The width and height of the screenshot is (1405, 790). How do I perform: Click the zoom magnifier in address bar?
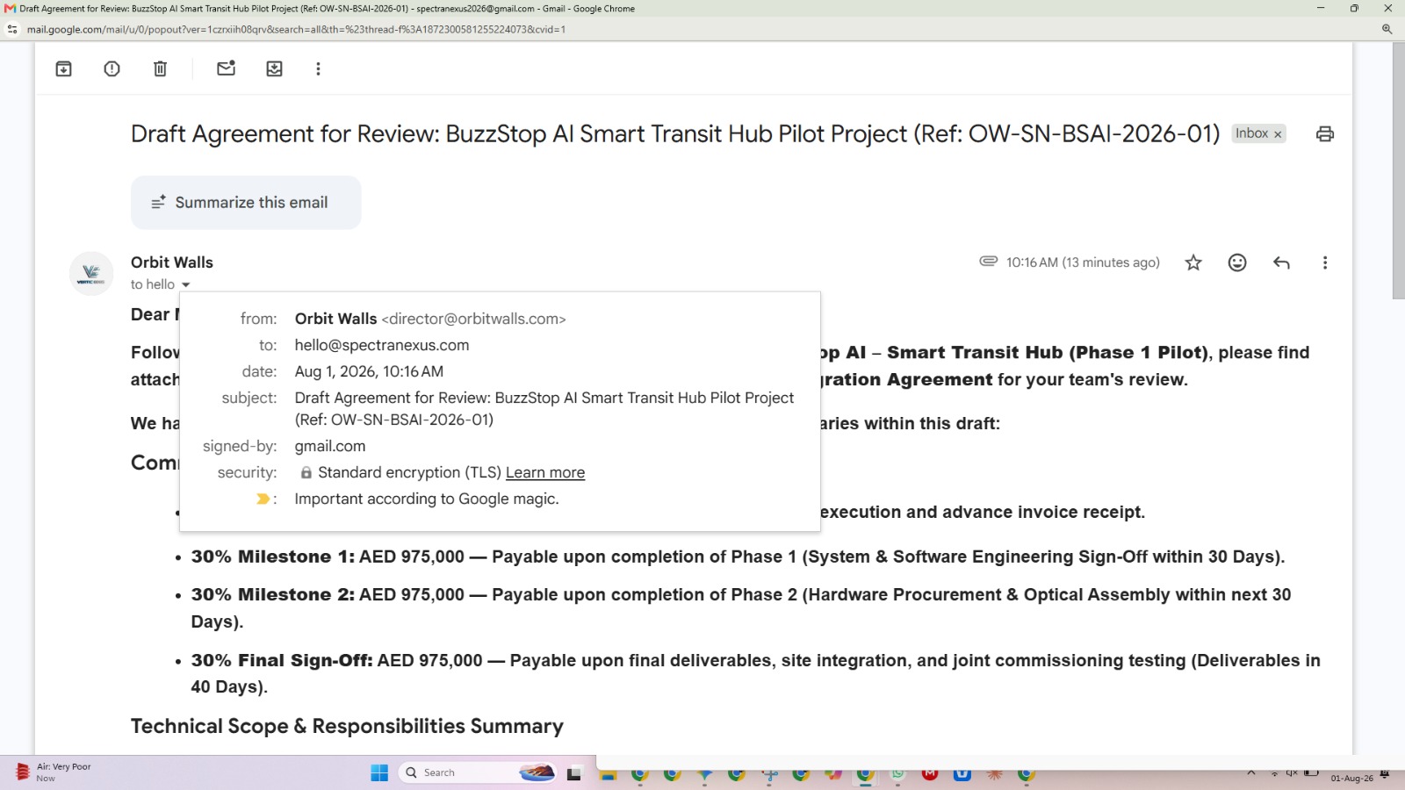pyautogui.click(x=1387, y=29)
